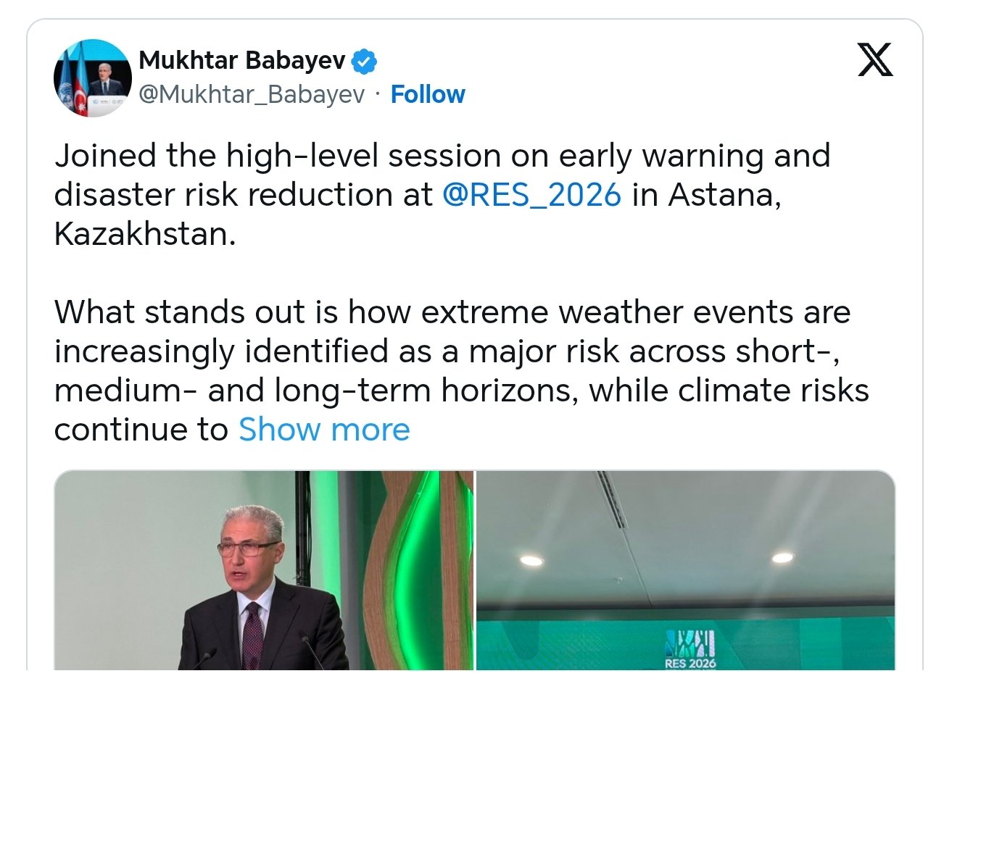Click the left ceiling light in the right photo
1002x855 pixels.
point(531,560)
